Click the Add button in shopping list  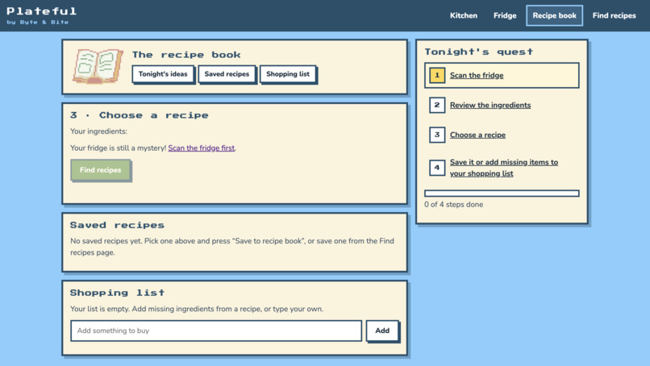382,331
